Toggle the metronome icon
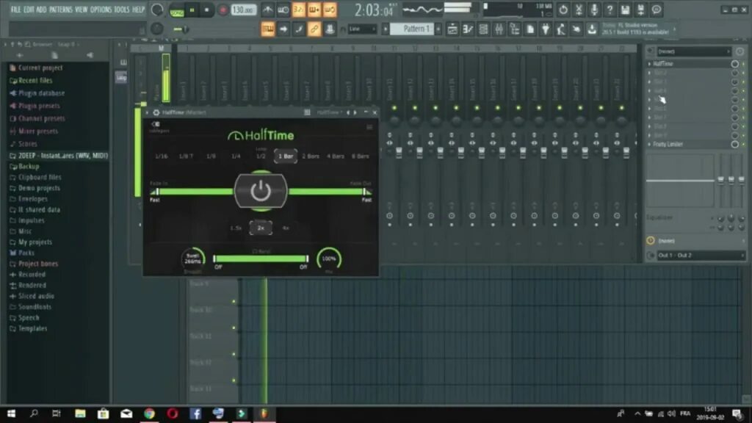The width and height of the screenshot is (752, 423). pos(267,10)
